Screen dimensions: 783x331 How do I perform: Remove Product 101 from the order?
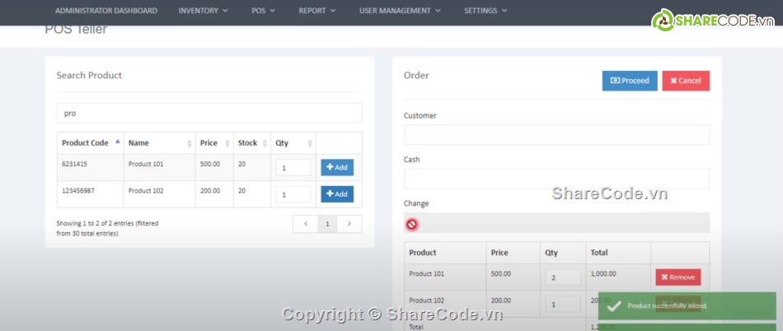click(678, 277)
